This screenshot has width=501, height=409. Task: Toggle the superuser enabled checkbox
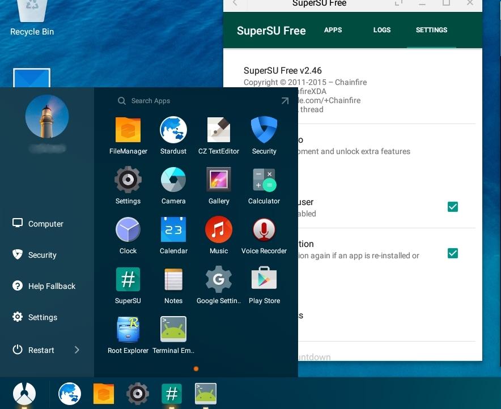coord(452,207)
